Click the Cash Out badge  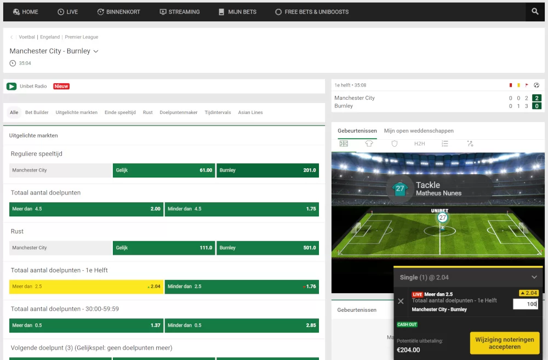[407, 324]
